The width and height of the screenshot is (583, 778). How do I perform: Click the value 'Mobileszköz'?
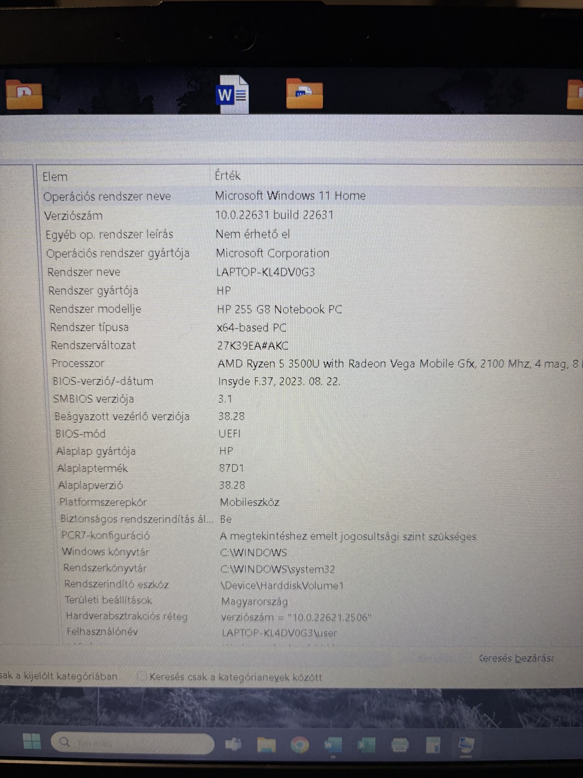(250, 502)
